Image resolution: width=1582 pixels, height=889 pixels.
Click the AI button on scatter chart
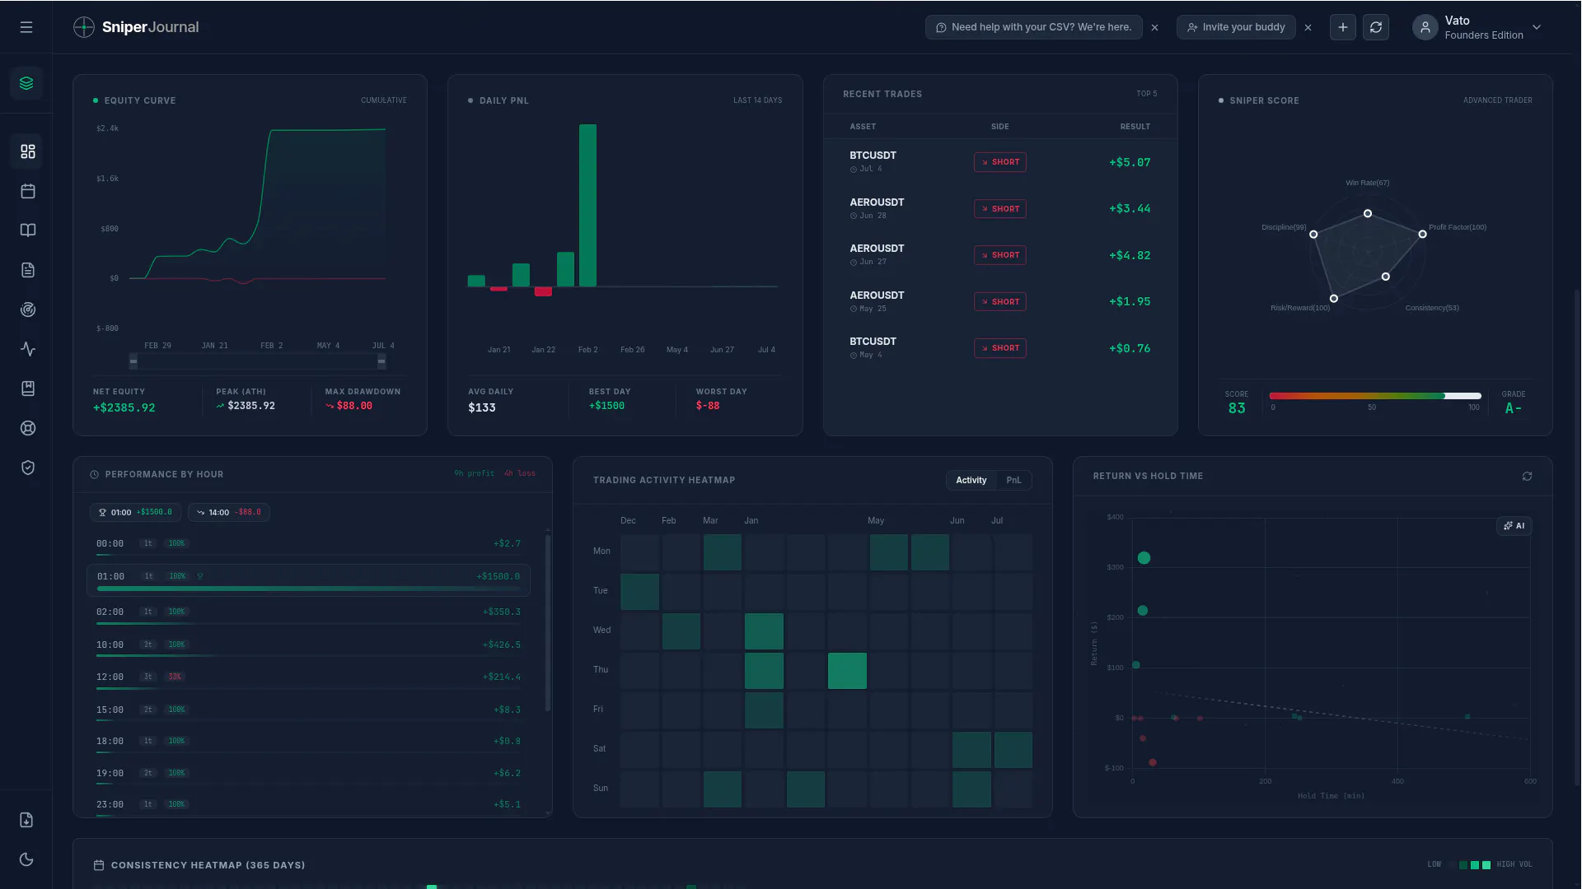pos(1514,526)
